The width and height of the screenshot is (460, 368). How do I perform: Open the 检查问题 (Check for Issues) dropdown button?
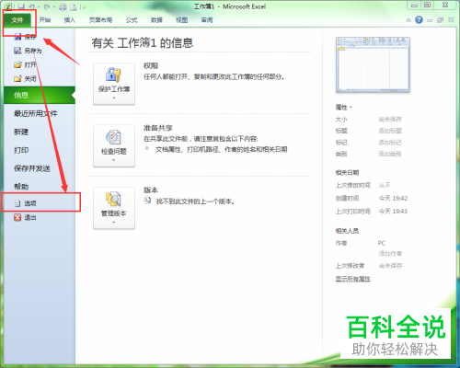pos(114,145)
